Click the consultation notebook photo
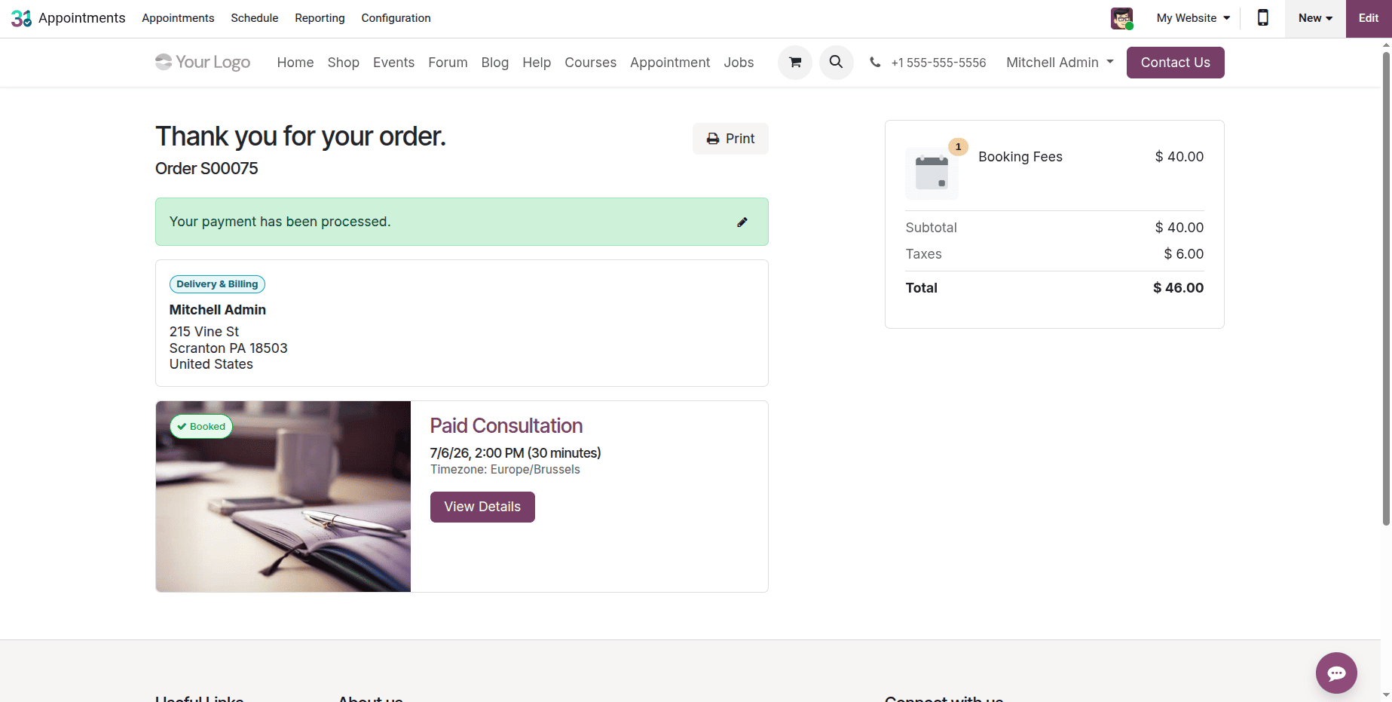 283,496
